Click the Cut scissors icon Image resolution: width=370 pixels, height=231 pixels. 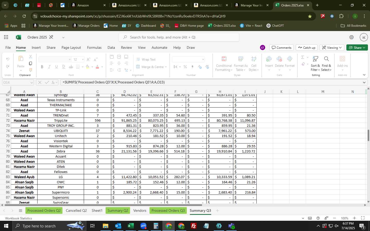[x=30, y=57]
